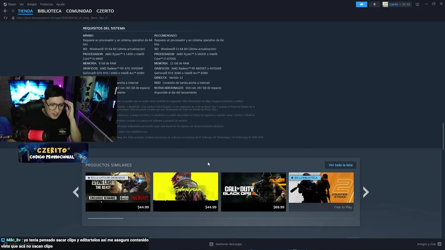This screenshot has width=445, height=250.
Task: Open the Ver menu
Action: (22, 4)
